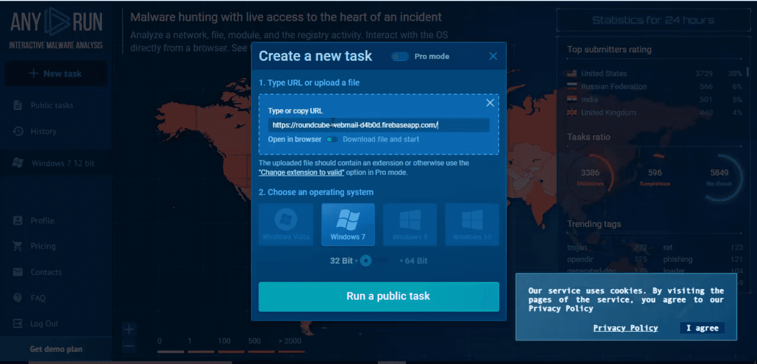Select Windows 8 operating system
The width and height of the screenshot is (757, 364).
point(410,224)
